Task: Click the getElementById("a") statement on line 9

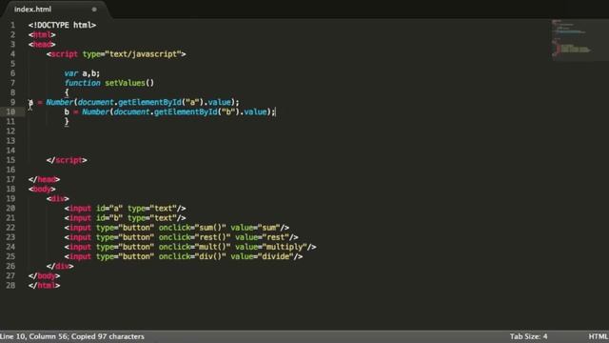Action: tap(134, 102)
